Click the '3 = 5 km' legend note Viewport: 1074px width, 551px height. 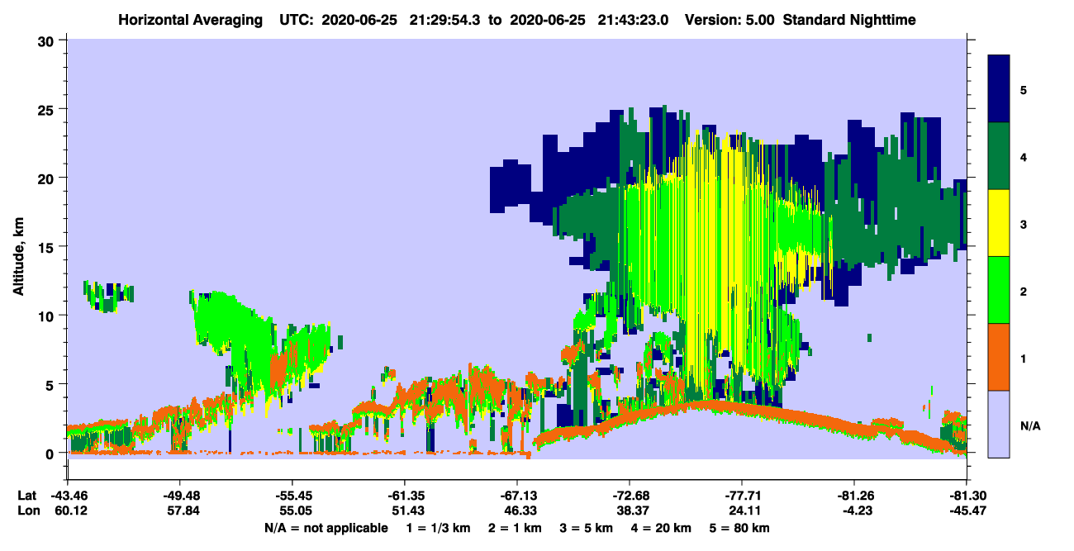[x=586, y=528]
